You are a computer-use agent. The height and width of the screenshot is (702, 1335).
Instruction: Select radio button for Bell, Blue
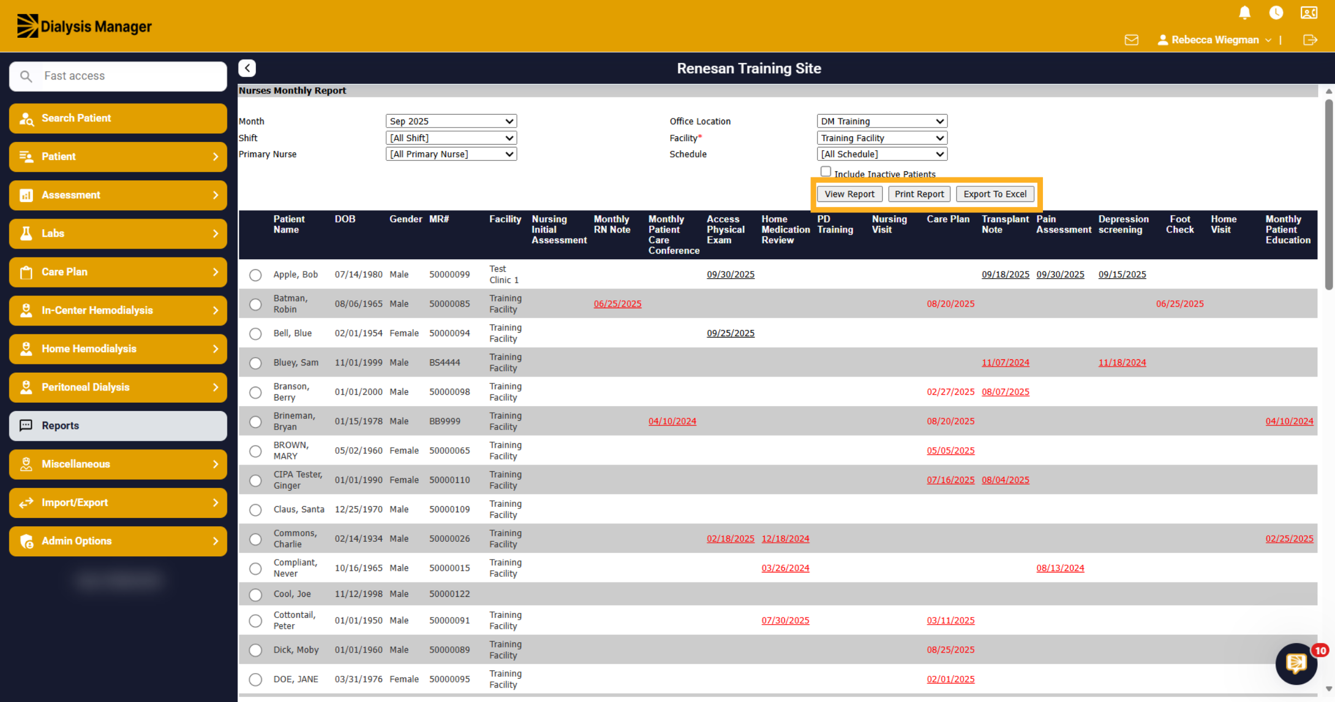tap(255, 334)
